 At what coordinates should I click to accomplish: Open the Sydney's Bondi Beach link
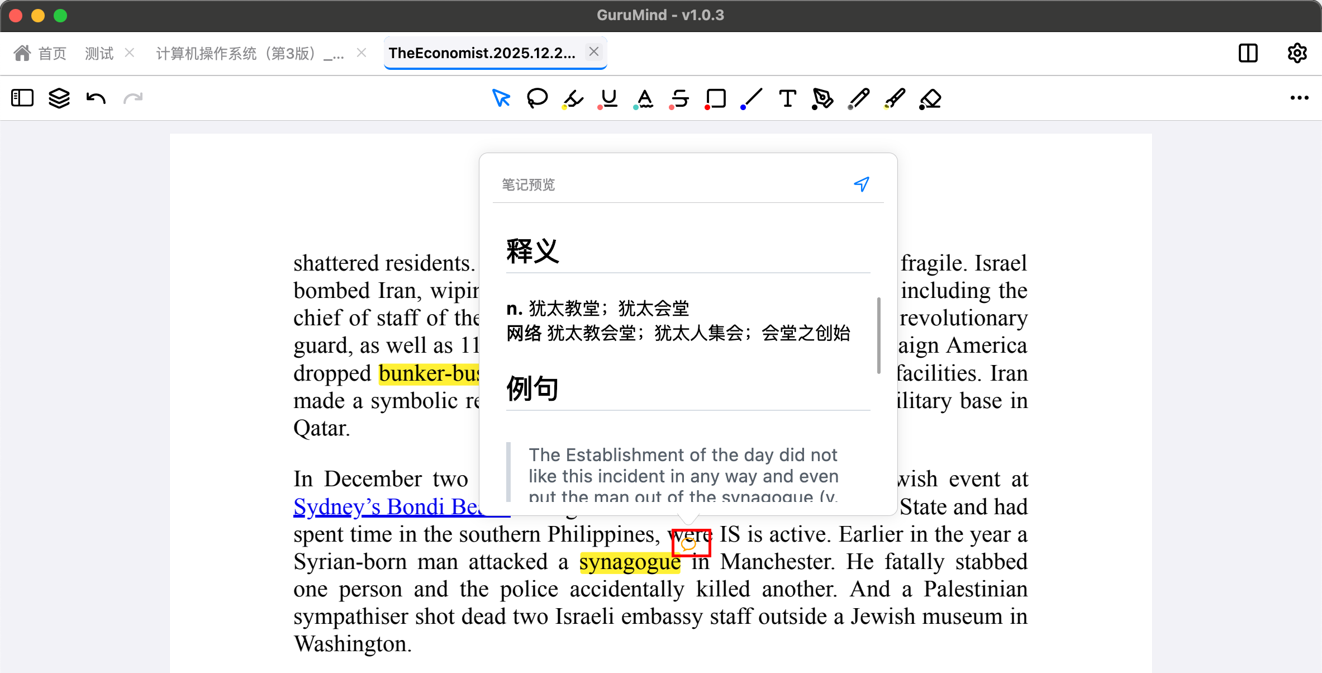[x=386, y=507]
